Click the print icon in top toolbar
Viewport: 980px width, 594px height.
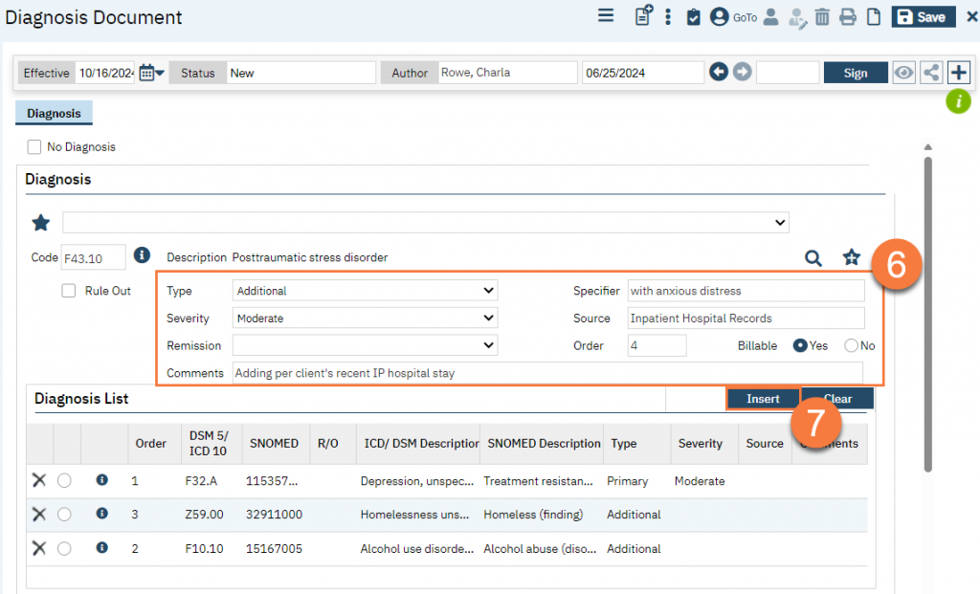click(x=847, y=16)
